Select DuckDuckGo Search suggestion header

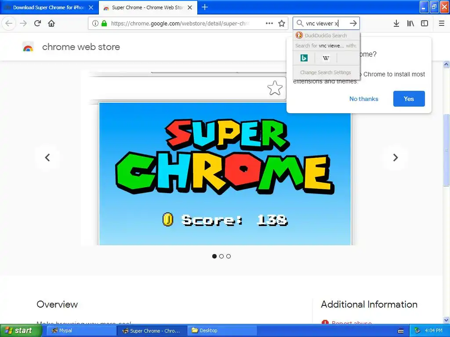pos(327,36)
